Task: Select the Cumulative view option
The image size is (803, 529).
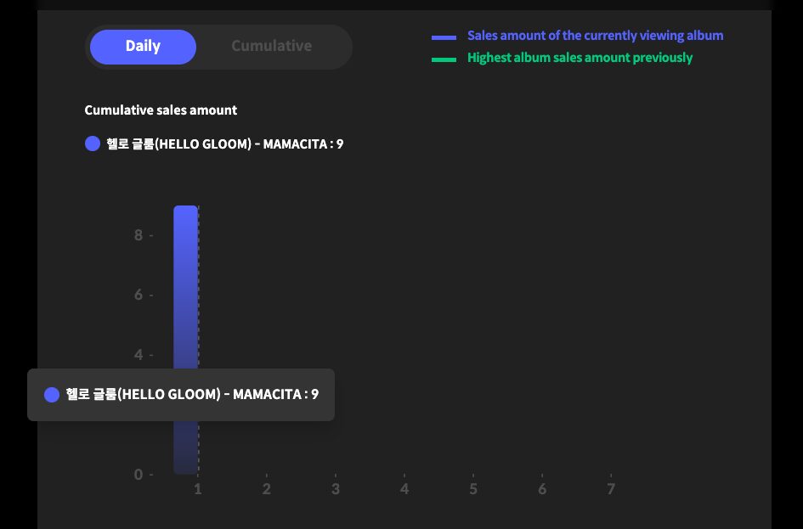Action: pyautogui.click(x=271, y=47)
